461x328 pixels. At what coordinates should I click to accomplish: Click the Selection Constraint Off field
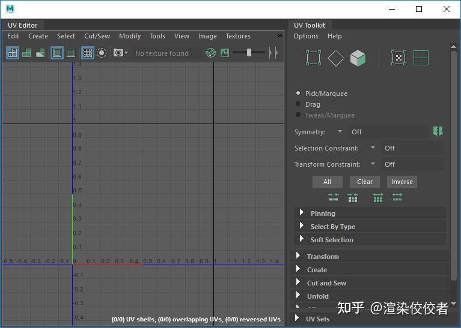click(x=413, y=148)
